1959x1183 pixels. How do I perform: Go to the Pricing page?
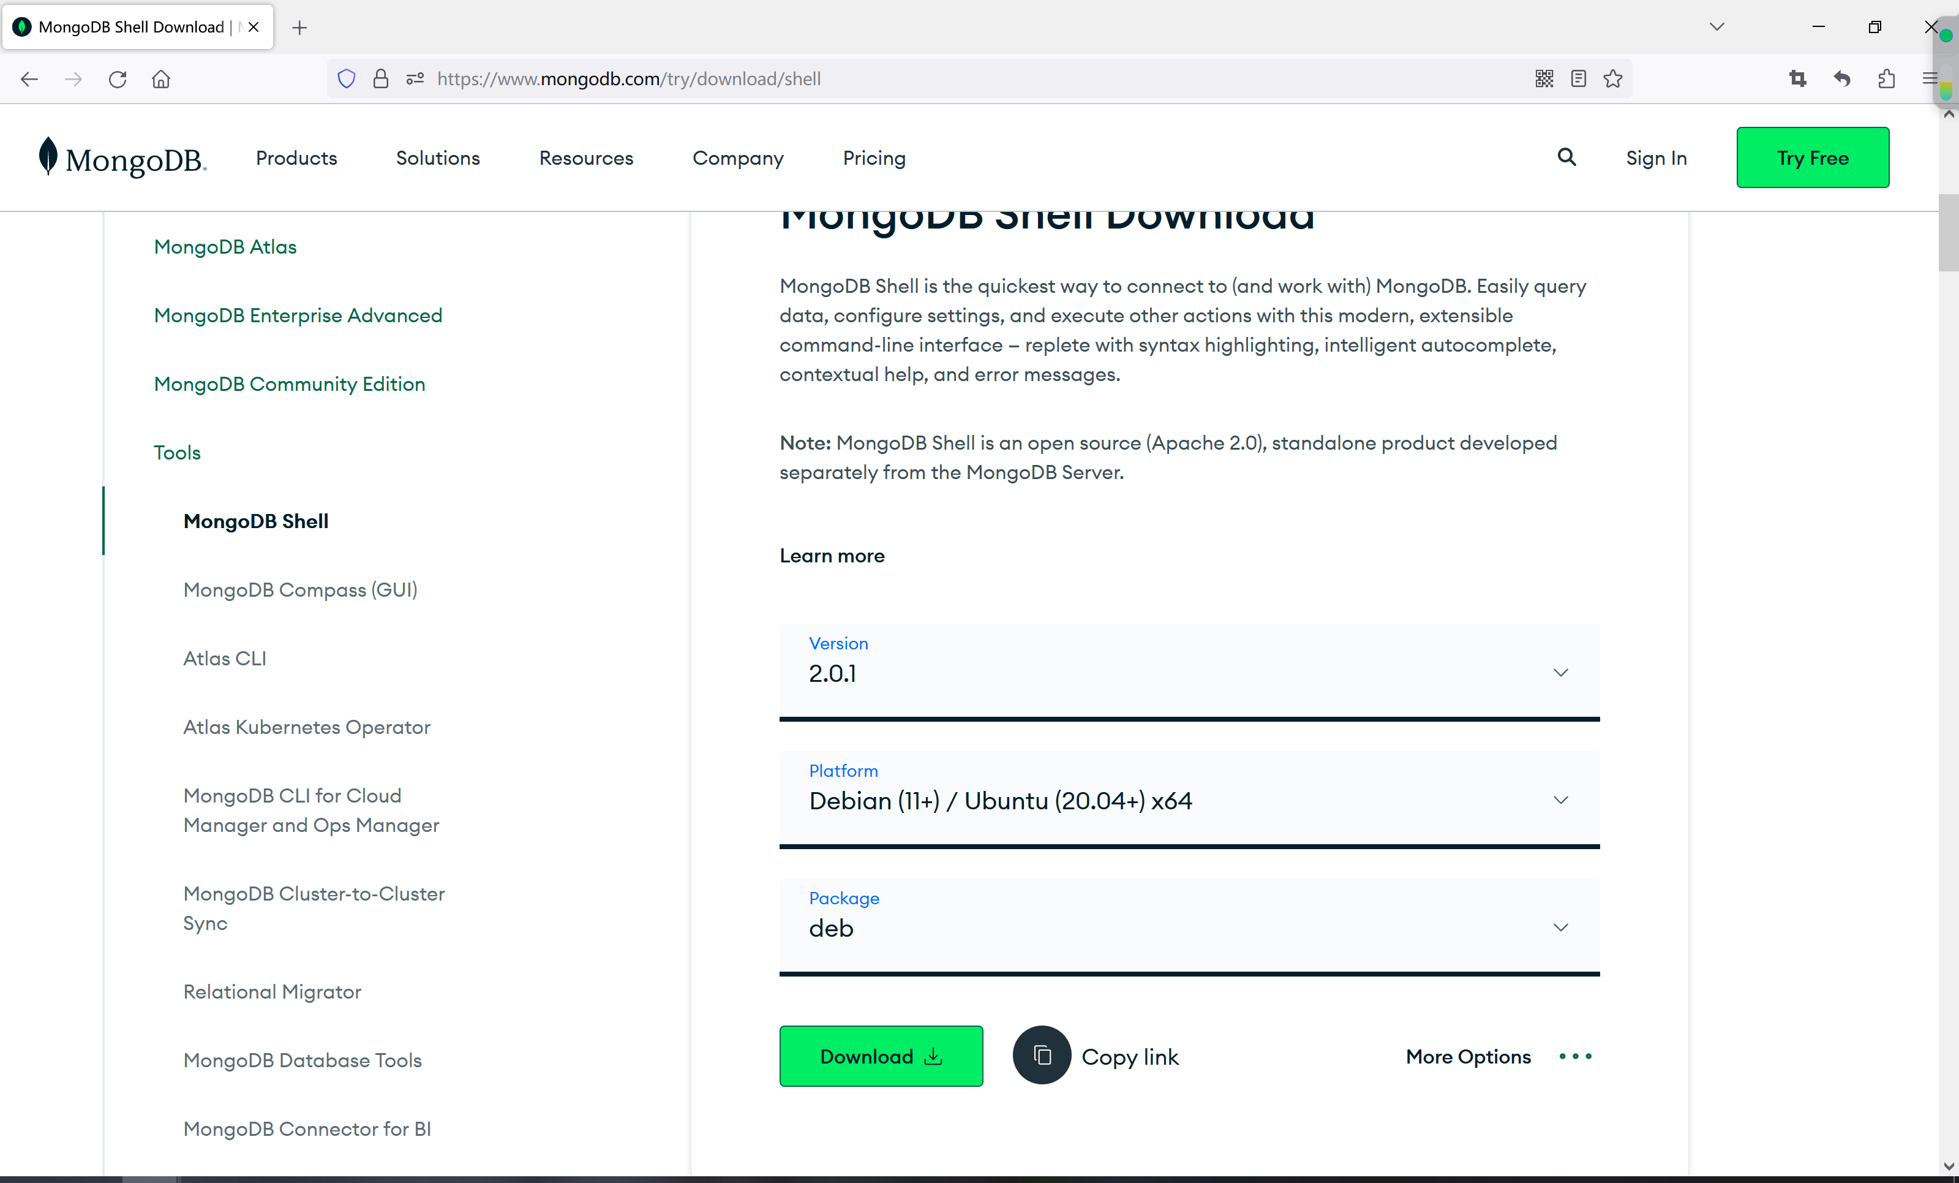(x=874, y=157)
